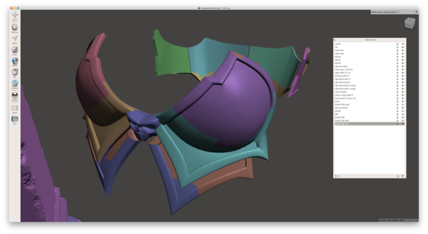Duplicate the selected object in Object Browser

(x=398, y=176)
